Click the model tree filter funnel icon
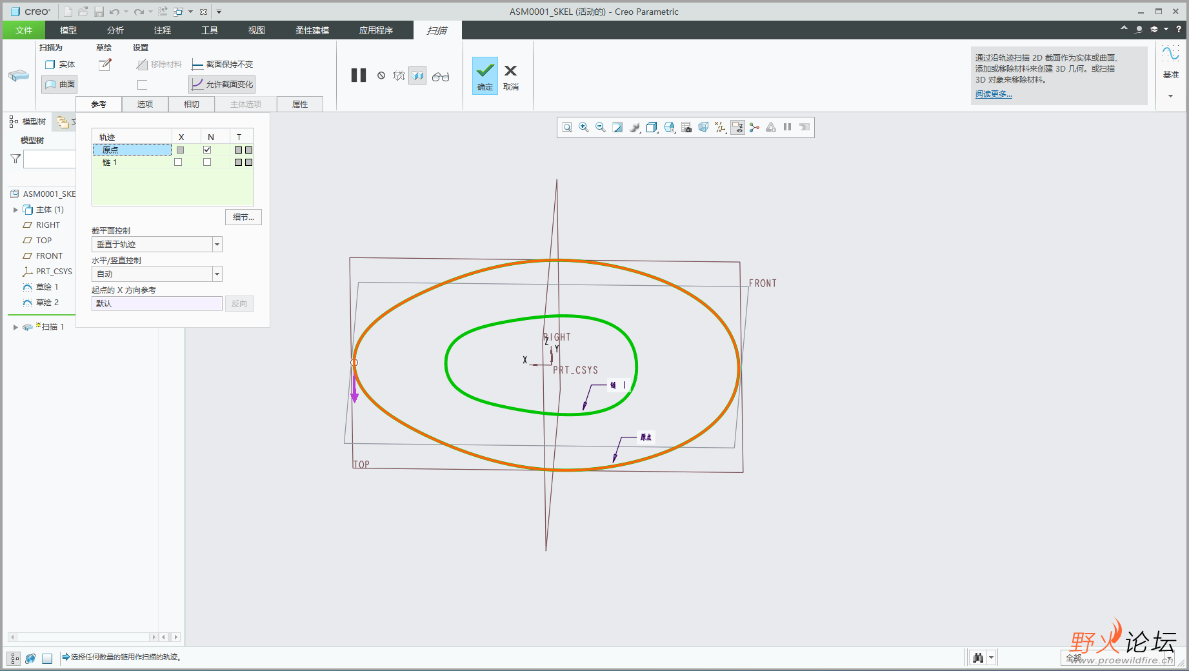1189x671 pixels. tap(15, 159)
